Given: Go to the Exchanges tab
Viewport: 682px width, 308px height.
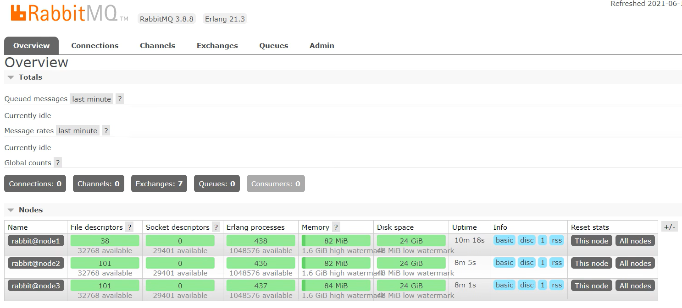Looking at the screenshot, I should (217, 45).
